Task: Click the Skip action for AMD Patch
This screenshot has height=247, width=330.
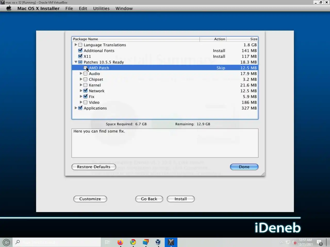Action: click(221, 68)
